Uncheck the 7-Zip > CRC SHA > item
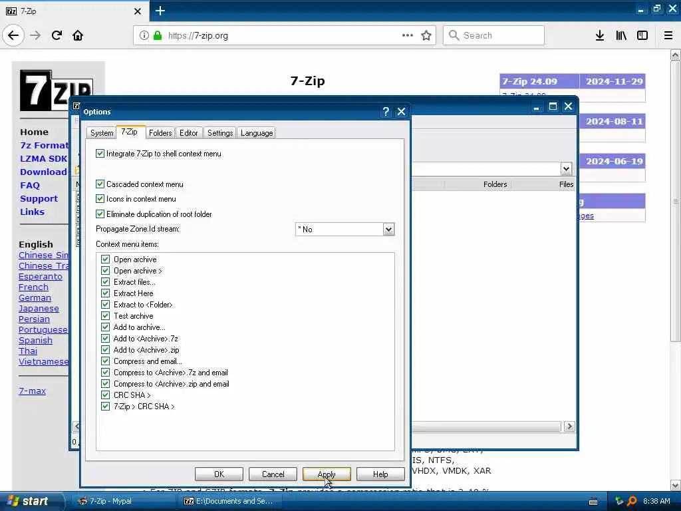681x511 pixels. point(105,407)
